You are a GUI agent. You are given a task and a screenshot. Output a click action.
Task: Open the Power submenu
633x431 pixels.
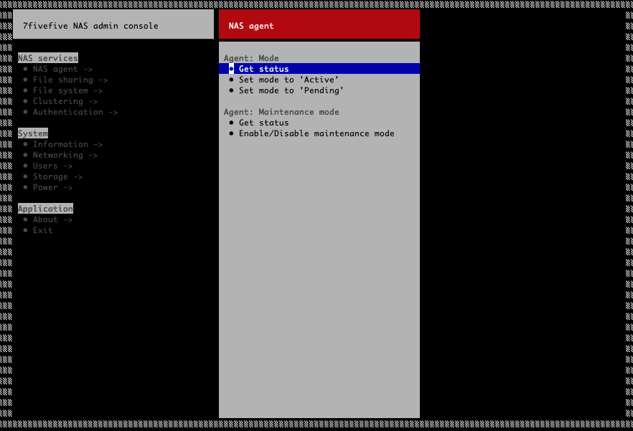point(52,187)
